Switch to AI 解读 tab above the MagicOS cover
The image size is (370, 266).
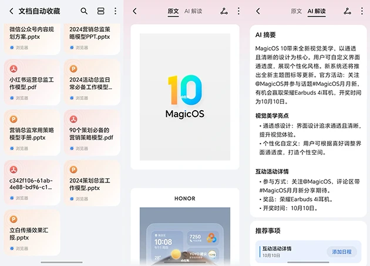194,11
